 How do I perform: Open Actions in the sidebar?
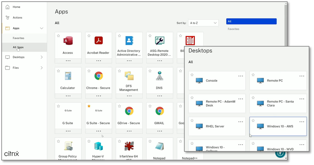coord(17,18)
